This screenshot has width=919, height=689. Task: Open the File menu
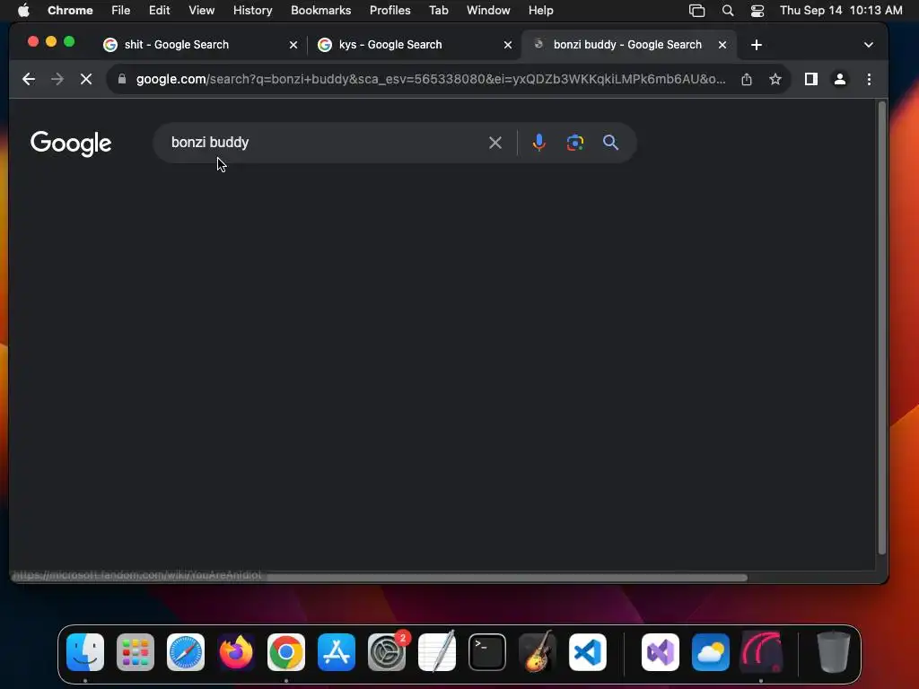(x=121, y=11)
